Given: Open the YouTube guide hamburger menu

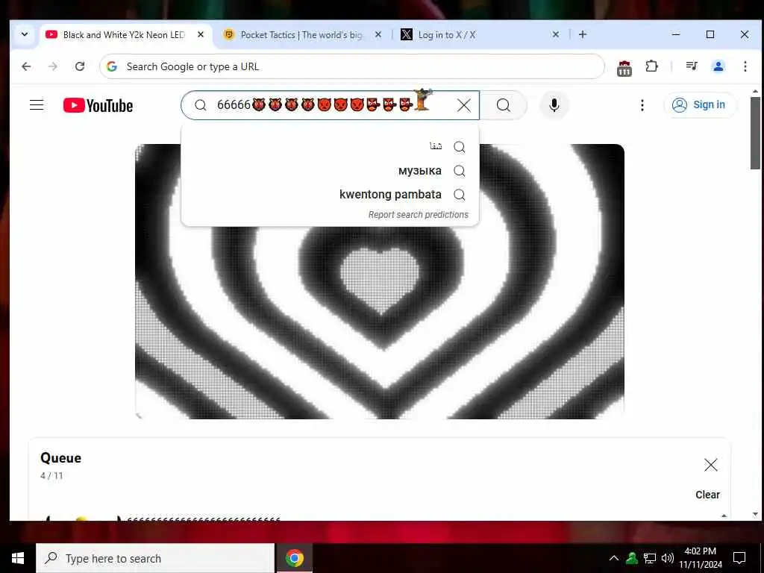Looking at the screenshot, I should (37, 104).
